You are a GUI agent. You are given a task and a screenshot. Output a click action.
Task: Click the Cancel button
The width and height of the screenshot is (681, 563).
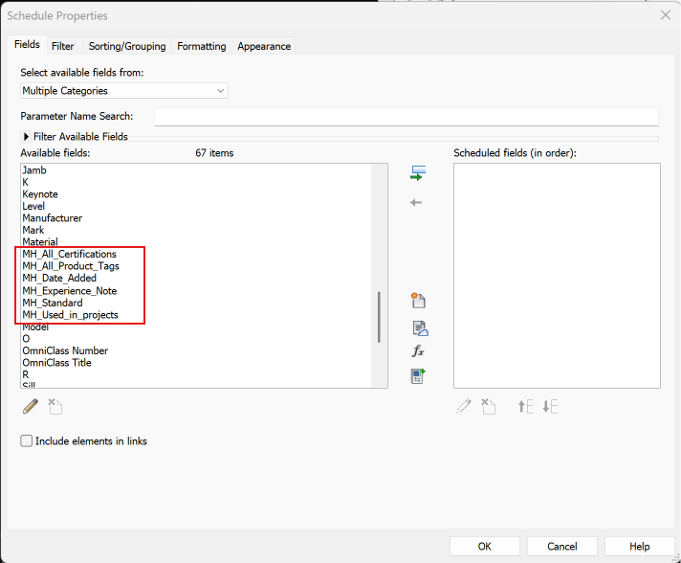pyautogui.click(x=562, y=546)
